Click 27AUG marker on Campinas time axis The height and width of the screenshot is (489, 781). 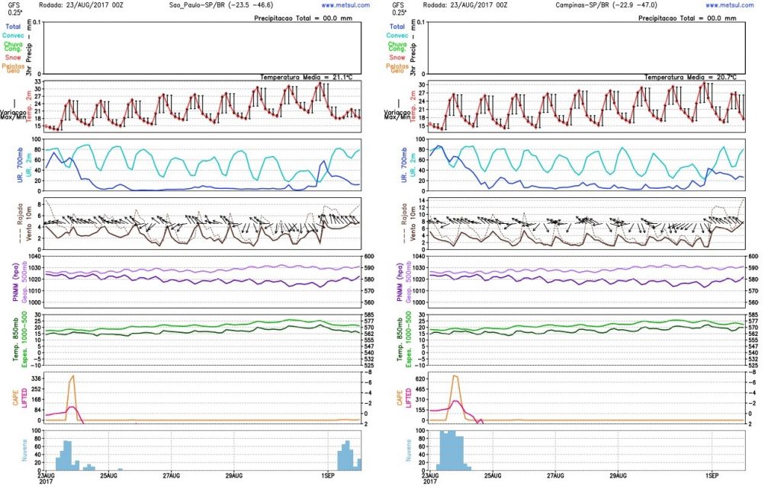click(x=555, y=475)
